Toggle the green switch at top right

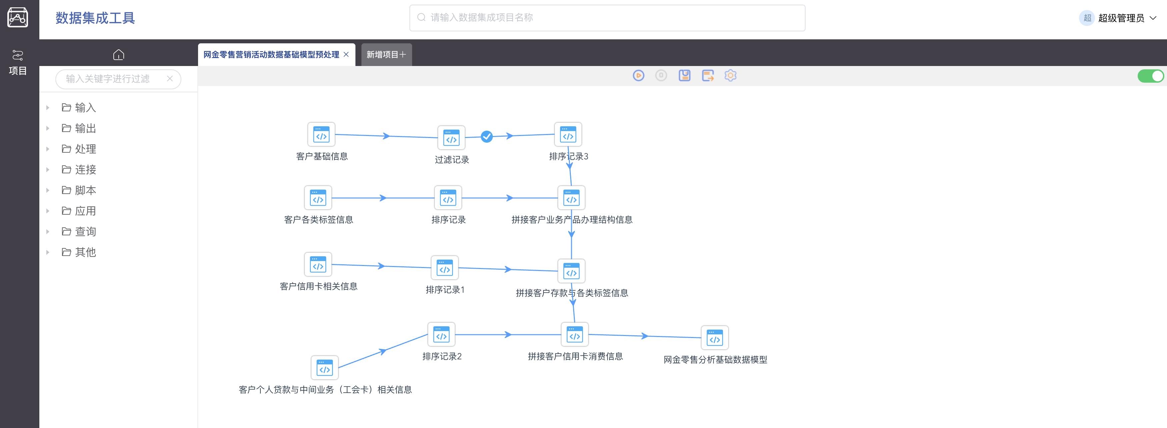pos(1150,76)
